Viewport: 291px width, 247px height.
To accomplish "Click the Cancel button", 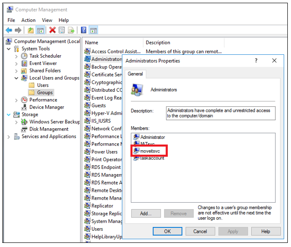I will pos(200,231).
